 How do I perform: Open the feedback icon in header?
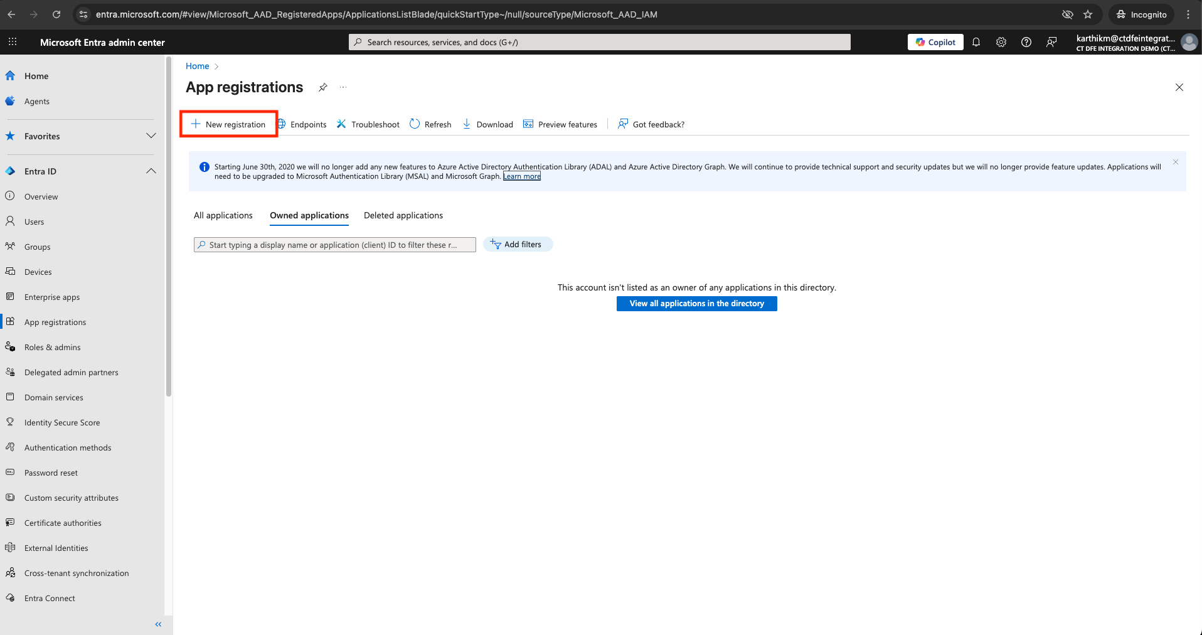click(x=1051, y=42)
